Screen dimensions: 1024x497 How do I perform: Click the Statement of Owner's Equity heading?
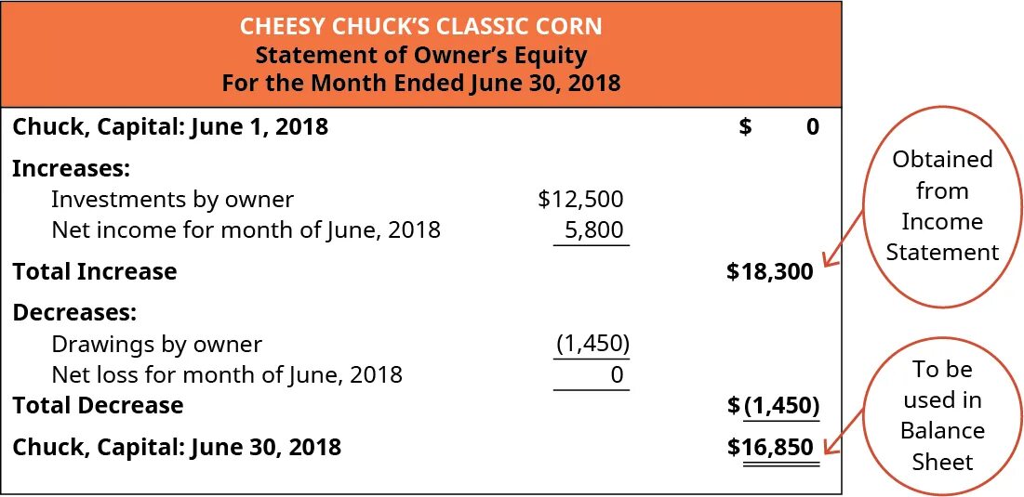point(420,54)
